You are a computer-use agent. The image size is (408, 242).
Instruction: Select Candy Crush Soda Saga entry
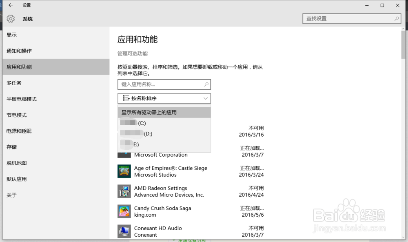click(x=191, y=211)
